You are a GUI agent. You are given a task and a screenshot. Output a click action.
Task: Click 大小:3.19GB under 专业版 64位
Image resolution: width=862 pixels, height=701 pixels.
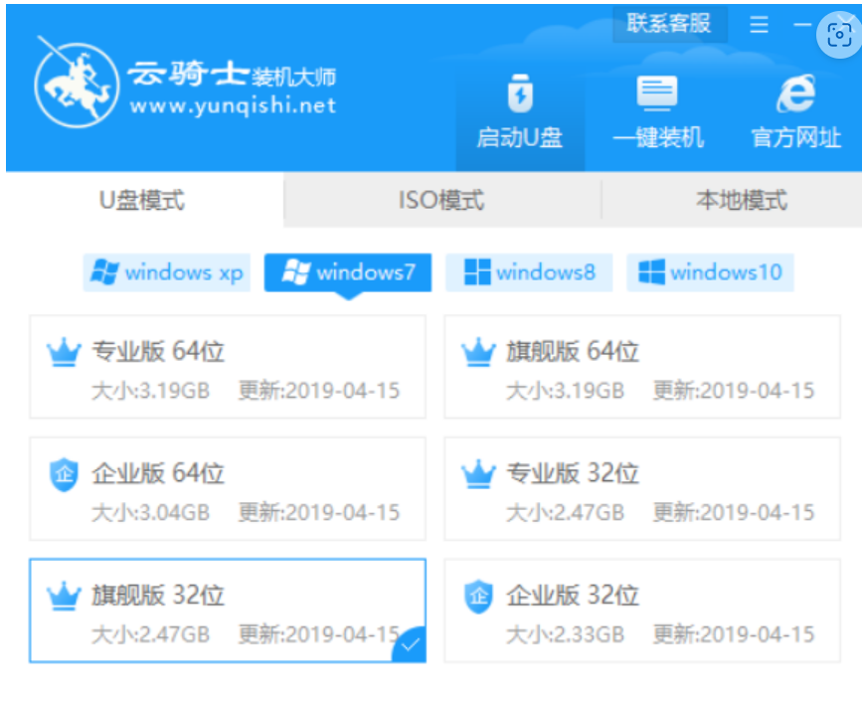pyautogui.click(x=151, y=391)
